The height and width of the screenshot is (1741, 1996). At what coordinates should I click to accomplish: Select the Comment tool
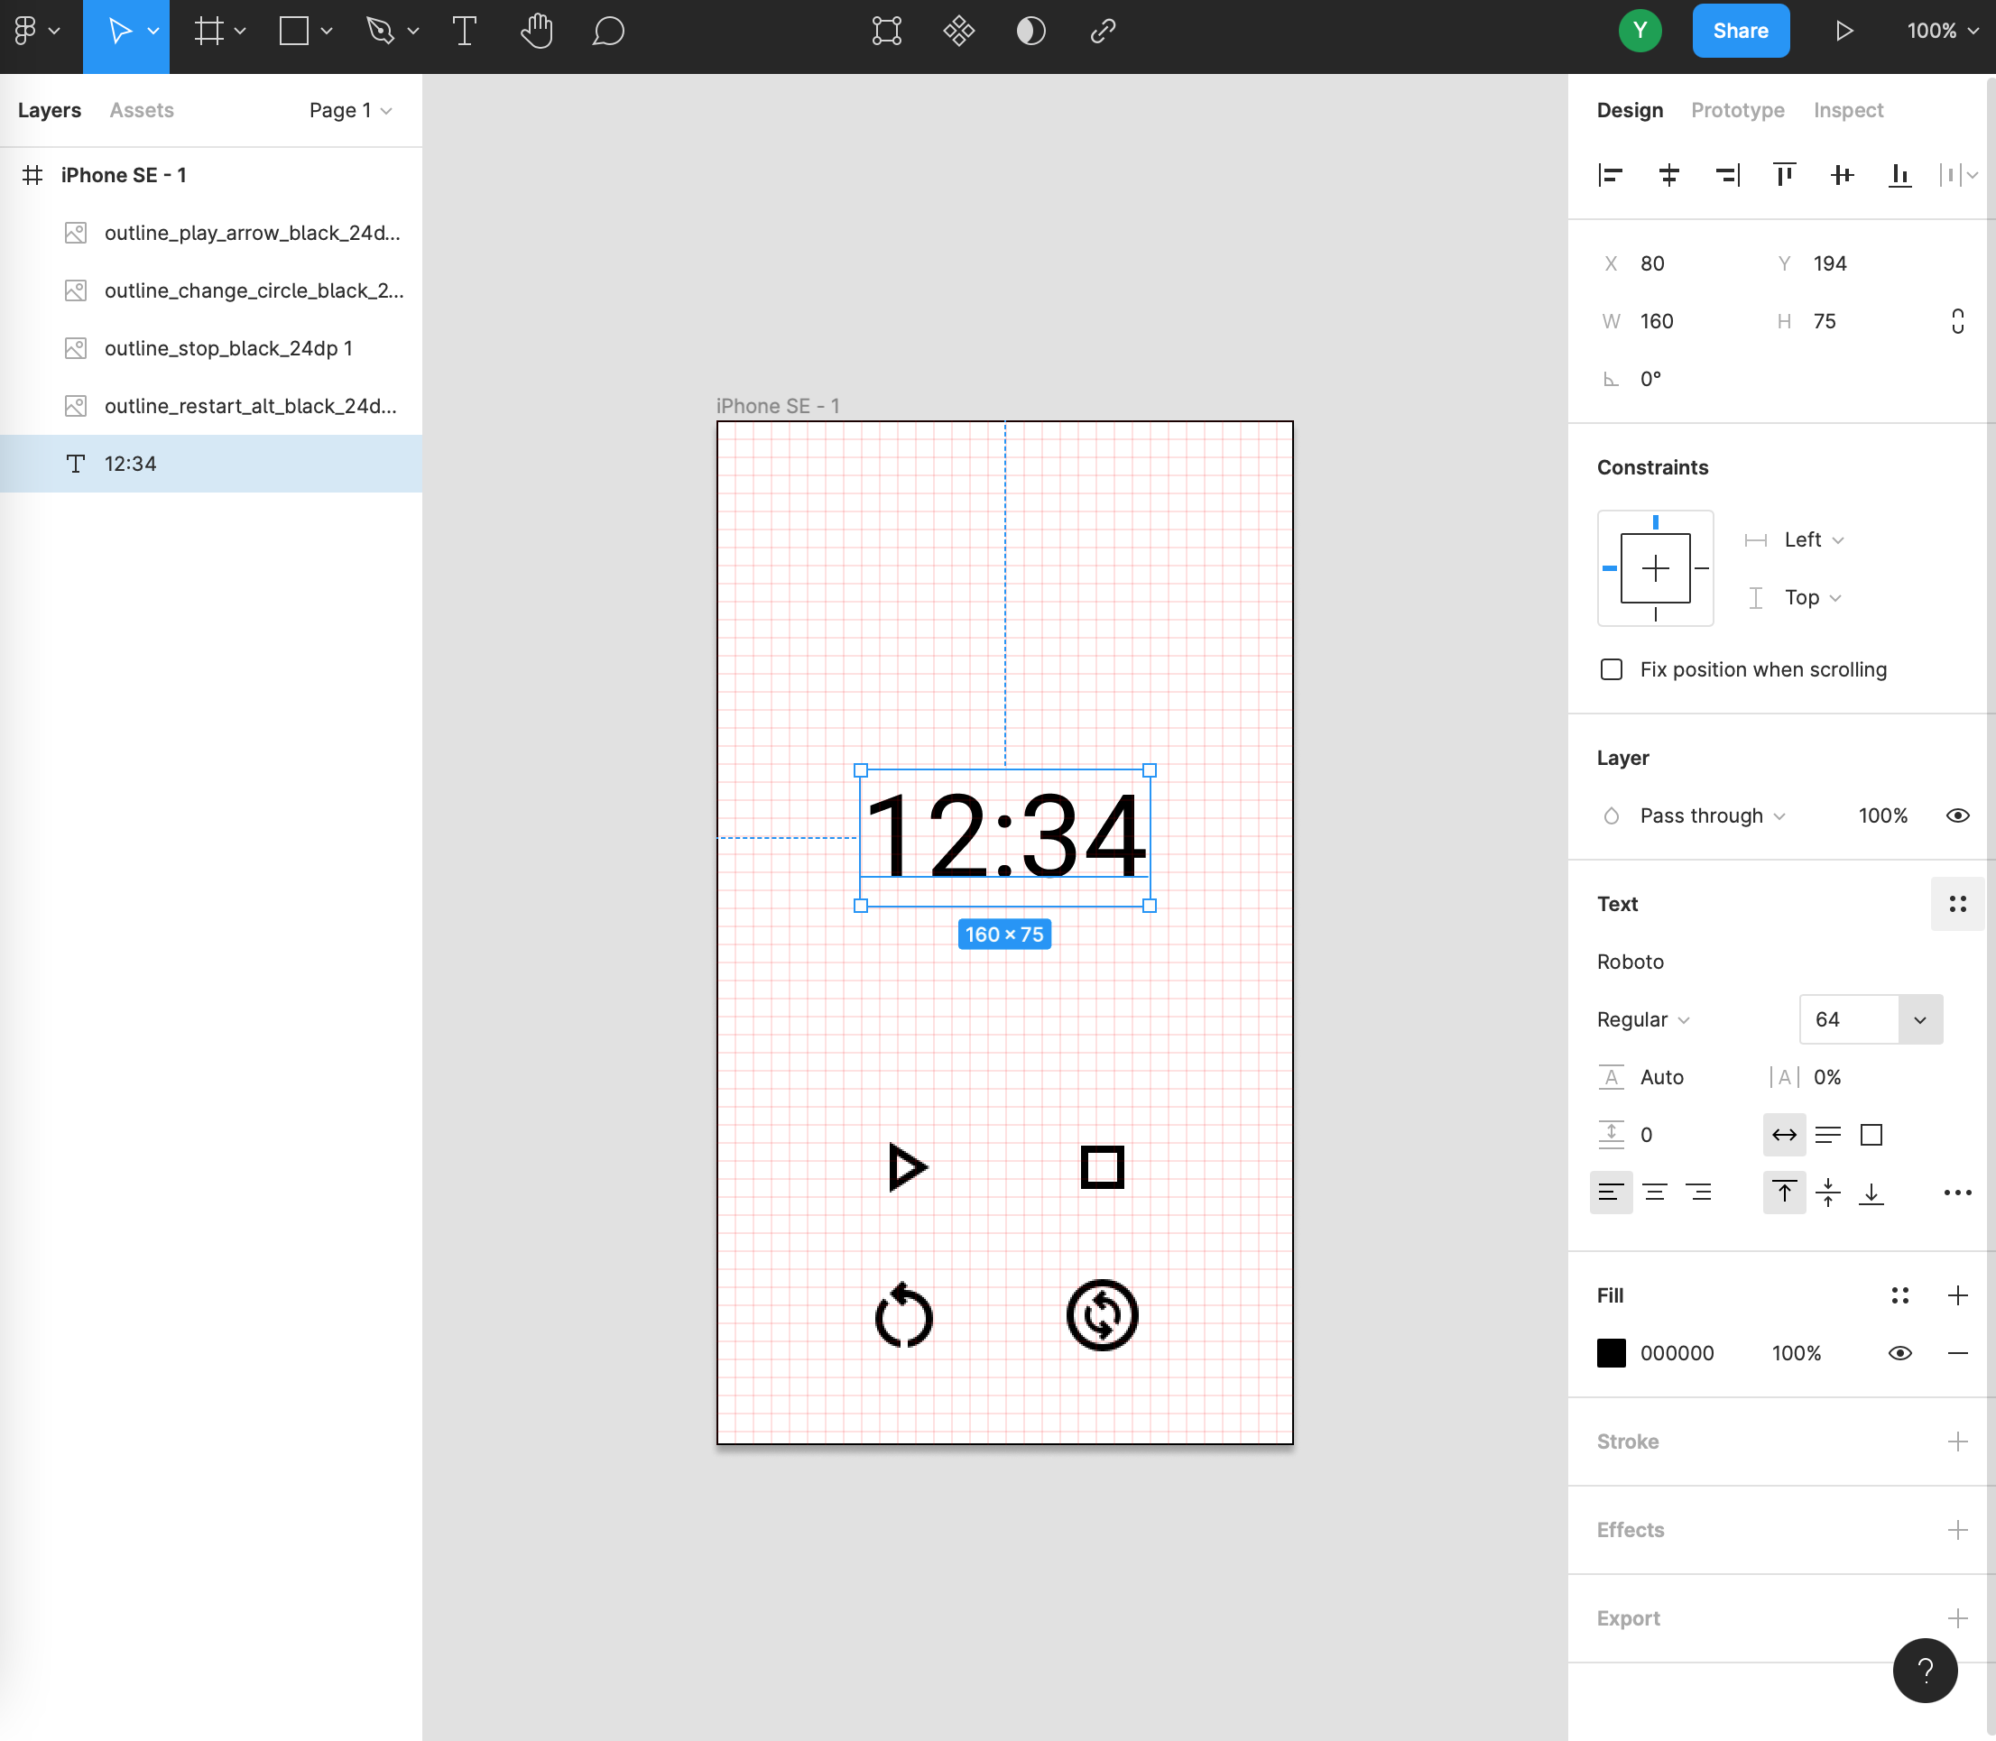tap(608, 31)
